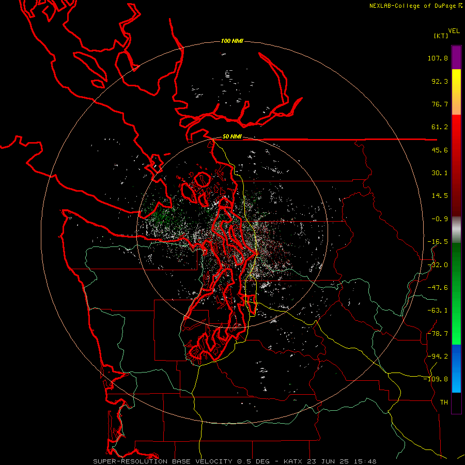Image resolution: width=465 pixels, height=465 pixels.
Task: Click the 61.2 scale value
Action: tap(440, 127)
